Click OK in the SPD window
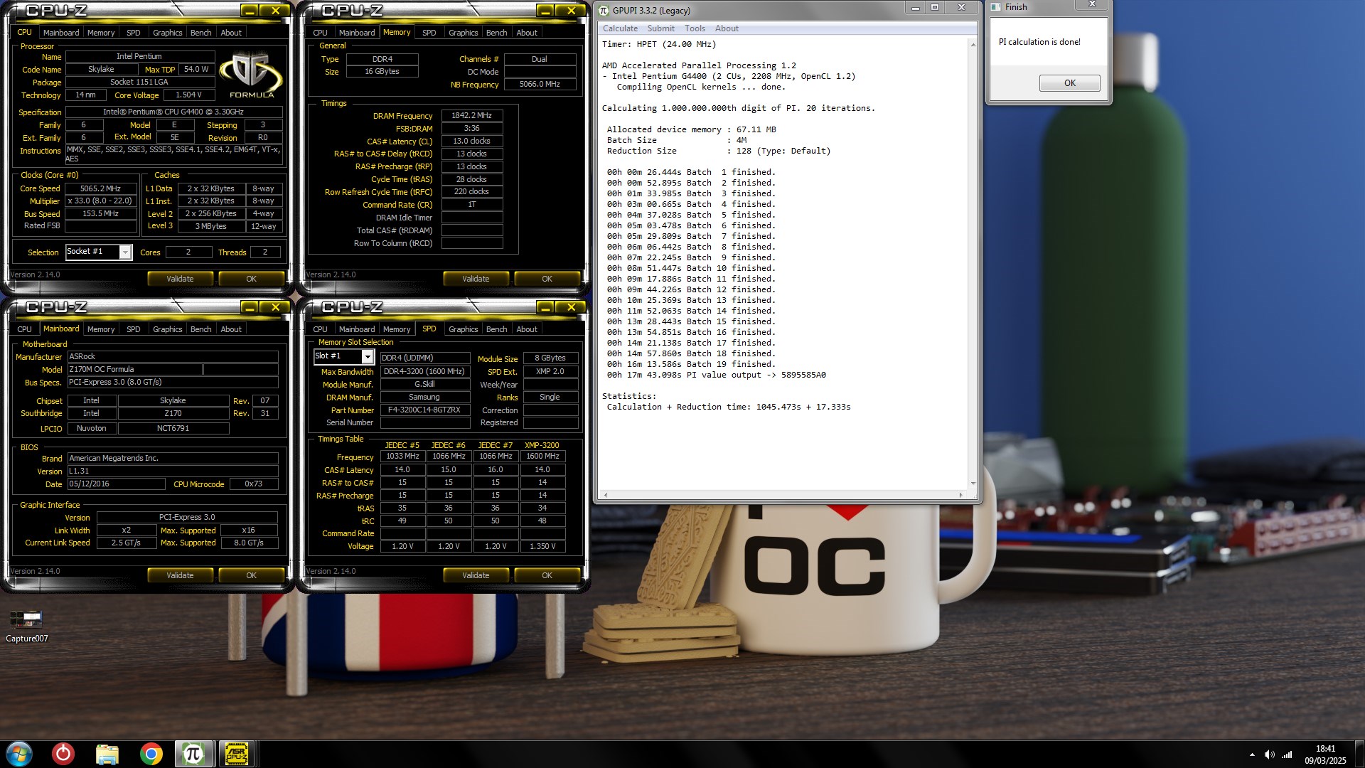This screenshot has width=1365, height=768. (547, 575)
